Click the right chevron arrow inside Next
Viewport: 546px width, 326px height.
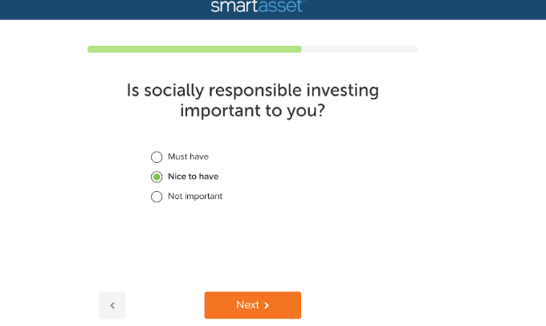coord(267,305)
